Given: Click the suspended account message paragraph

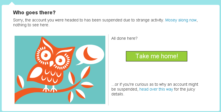Looking at the screenshot, I should [x=105, y=23].
